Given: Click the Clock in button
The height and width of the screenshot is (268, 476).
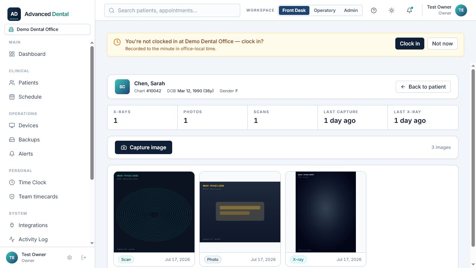Looking at the screenshot, I should (x=410, y=44).
